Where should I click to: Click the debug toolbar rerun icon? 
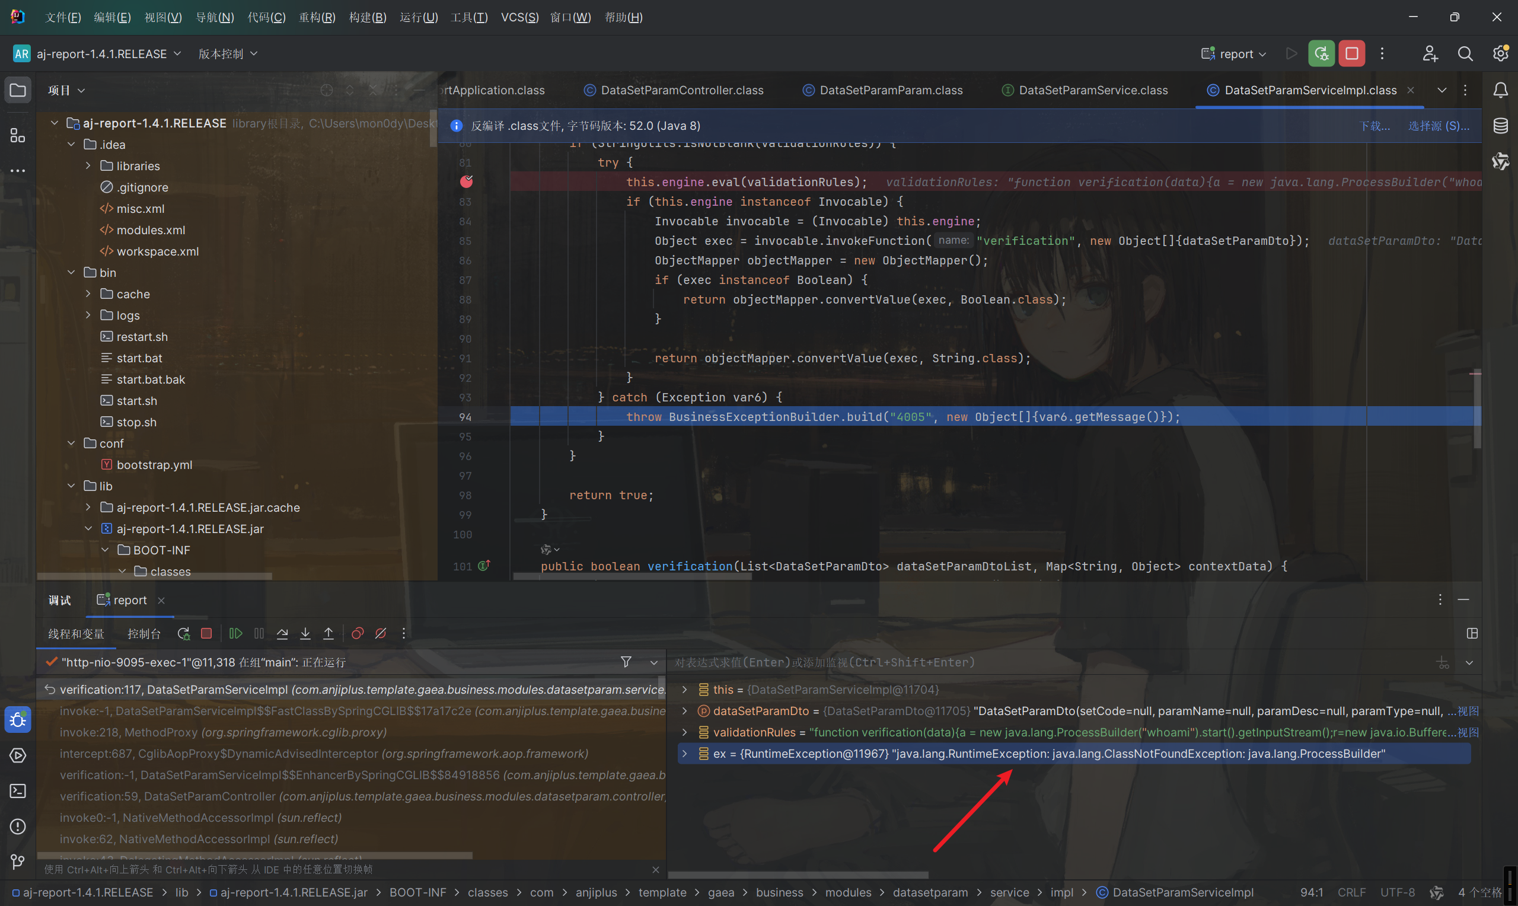[183, 633]
